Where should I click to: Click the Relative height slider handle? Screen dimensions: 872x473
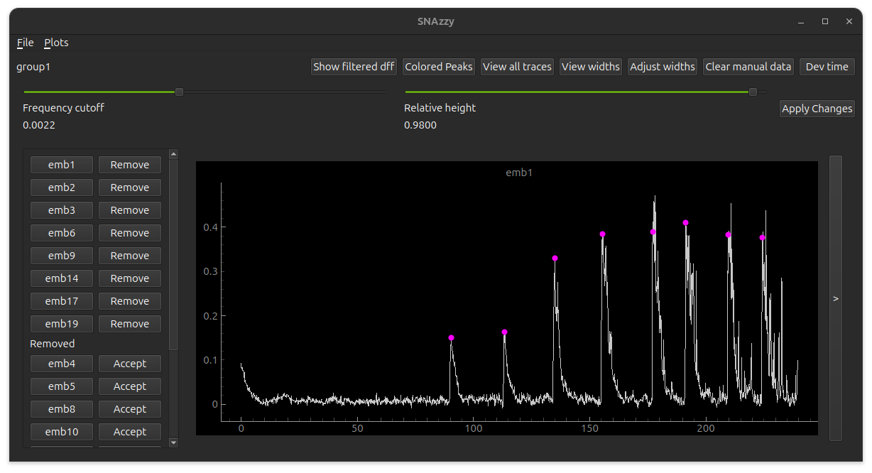click(x=753, y=92)
